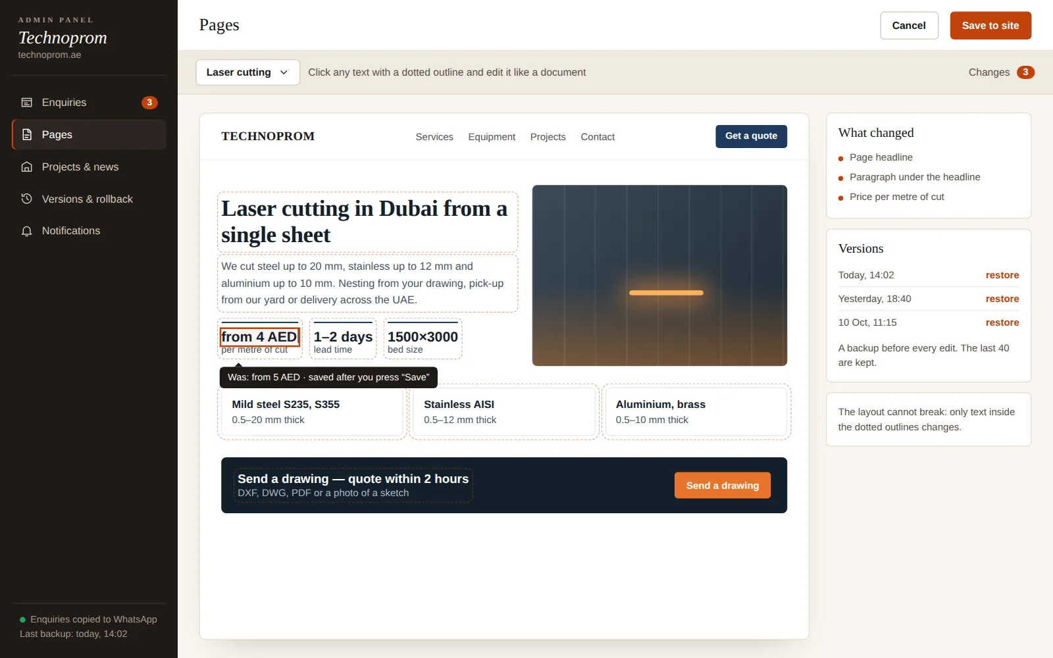Click the Versions & rollback history icon
Screen dimensions: 1053x658
tap(27, 199)
